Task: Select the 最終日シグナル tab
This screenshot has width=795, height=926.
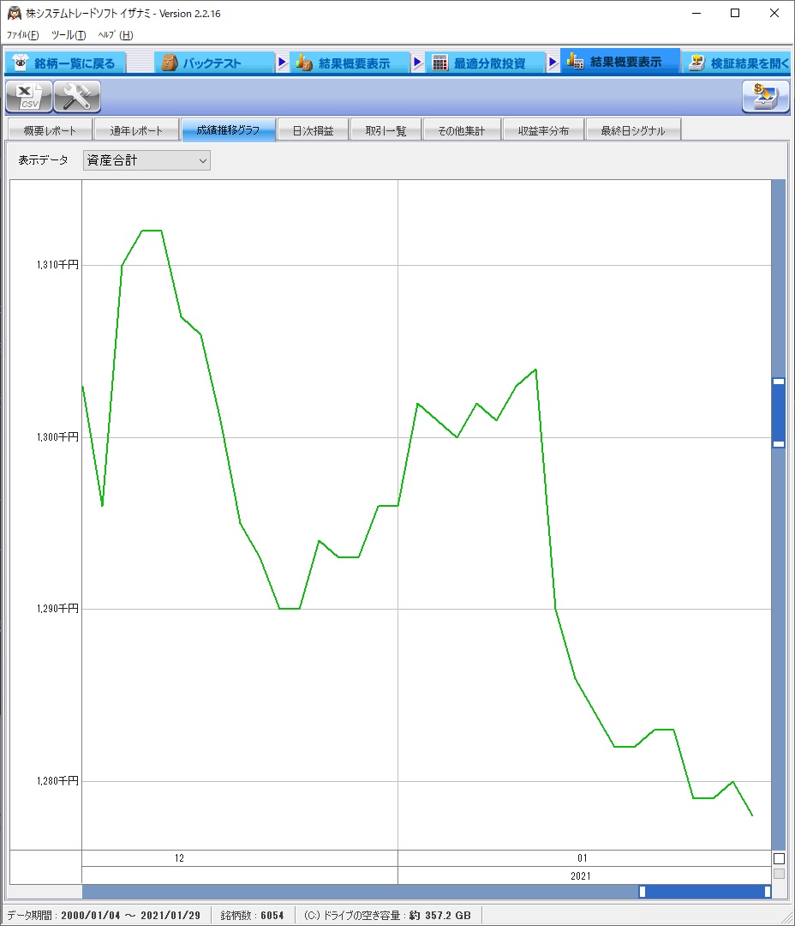Action: click(x=633, y=130)
